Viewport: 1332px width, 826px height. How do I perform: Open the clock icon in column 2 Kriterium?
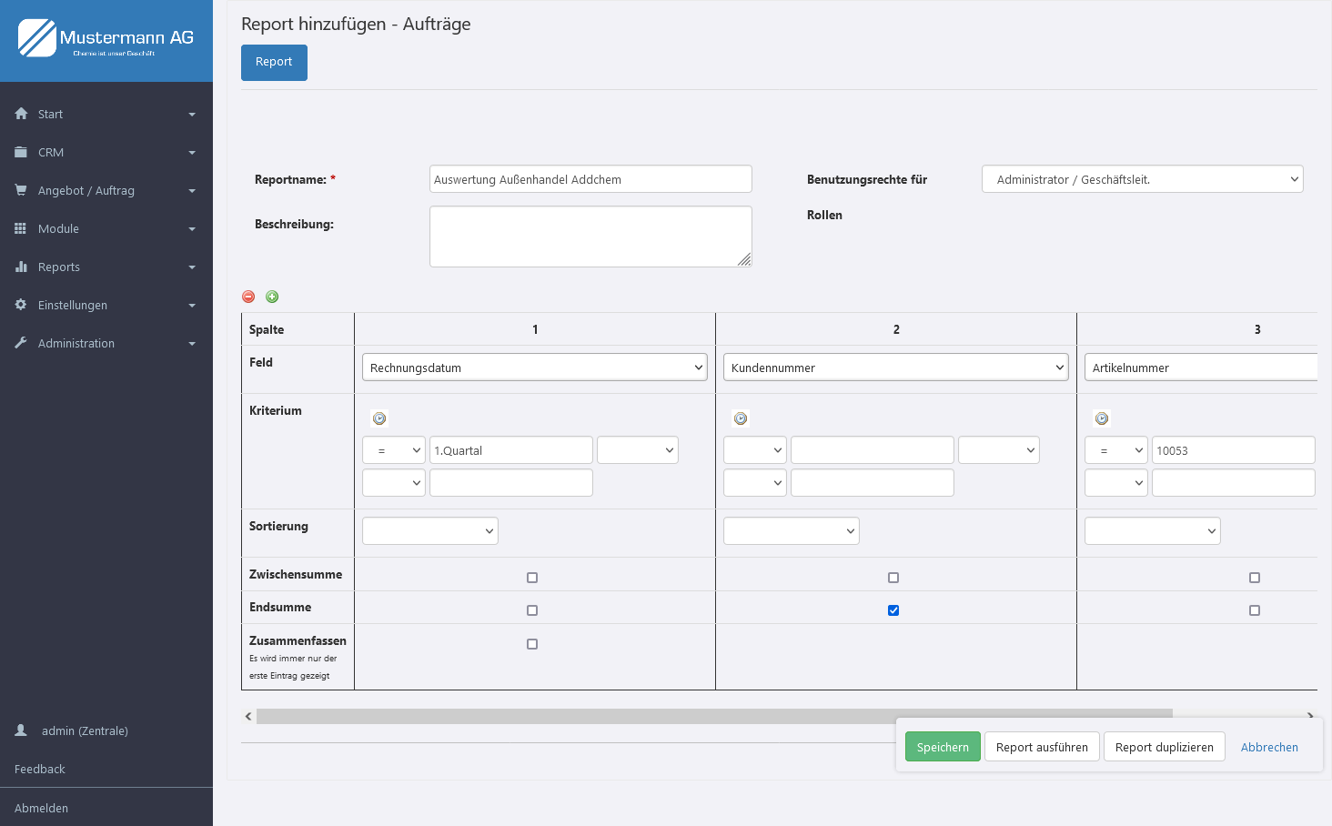(741, 418)
